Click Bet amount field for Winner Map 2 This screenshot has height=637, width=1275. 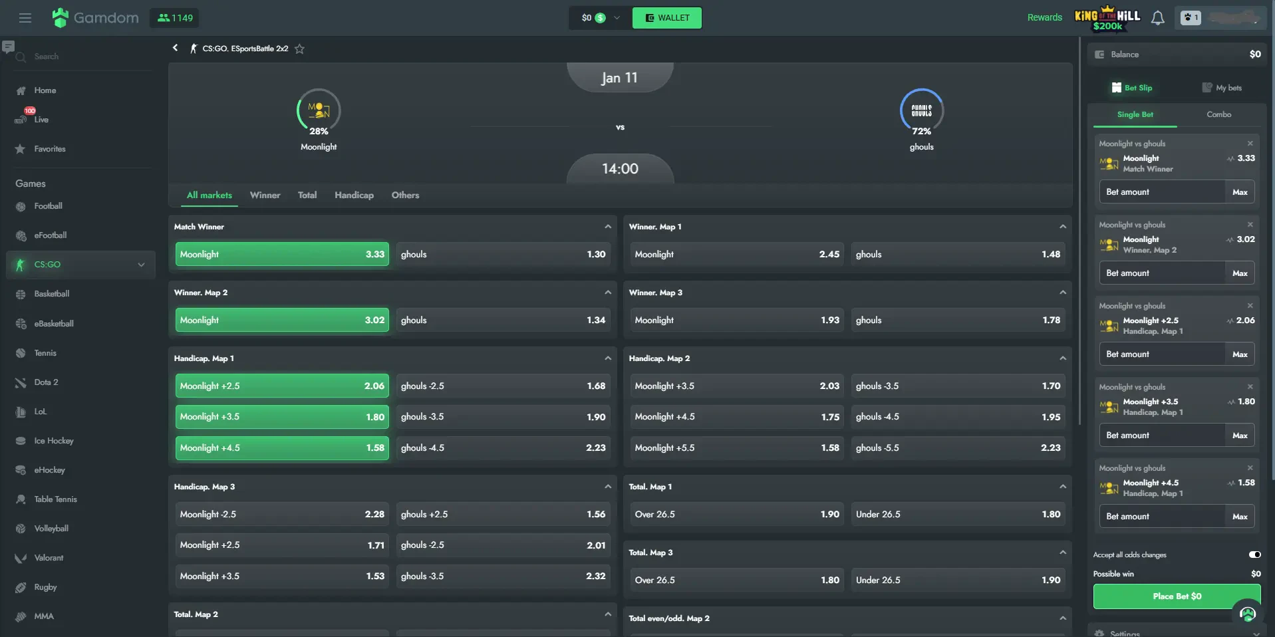click(x=1162, y=273)
